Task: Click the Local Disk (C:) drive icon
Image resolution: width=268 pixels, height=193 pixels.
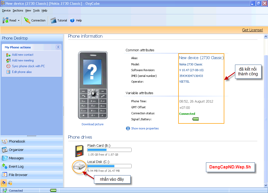Action: pyautogui.click(x=79, y=167)
